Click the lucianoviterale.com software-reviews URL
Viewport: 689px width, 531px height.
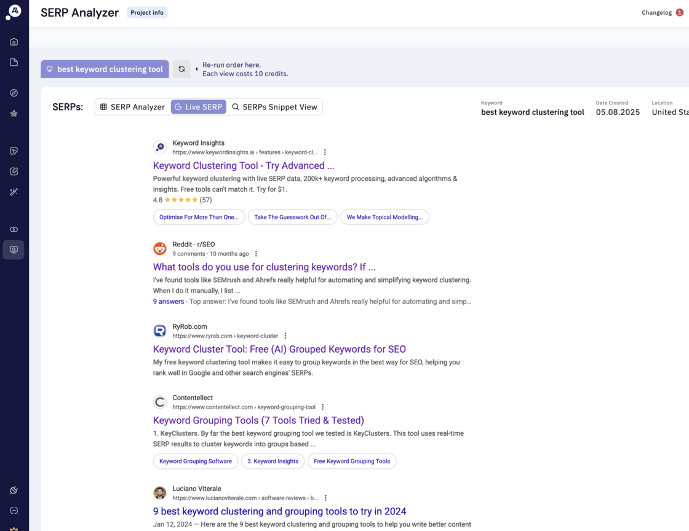pos(245,498)
